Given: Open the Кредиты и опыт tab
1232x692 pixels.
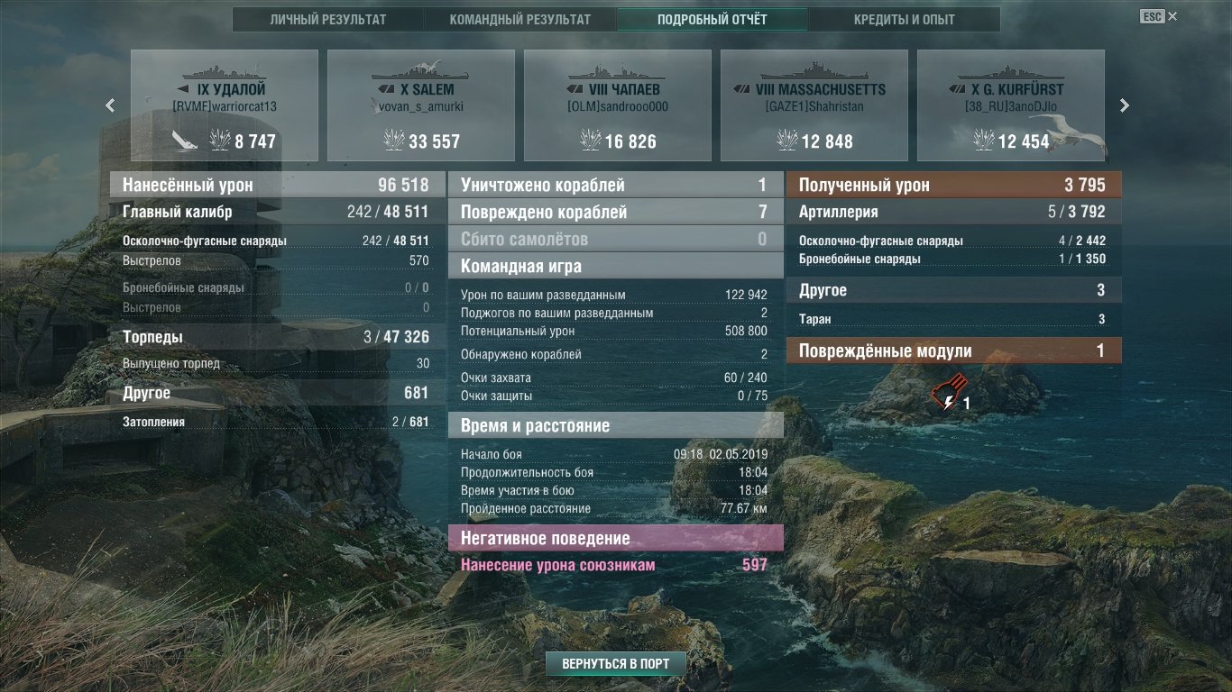Looking at the screenshot, I should click(905, 19).
